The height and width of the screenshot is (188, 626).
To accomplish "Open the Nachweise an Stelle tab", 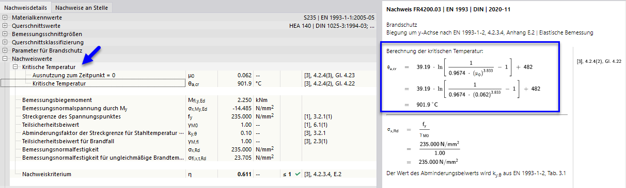I will tap(82, 8).
